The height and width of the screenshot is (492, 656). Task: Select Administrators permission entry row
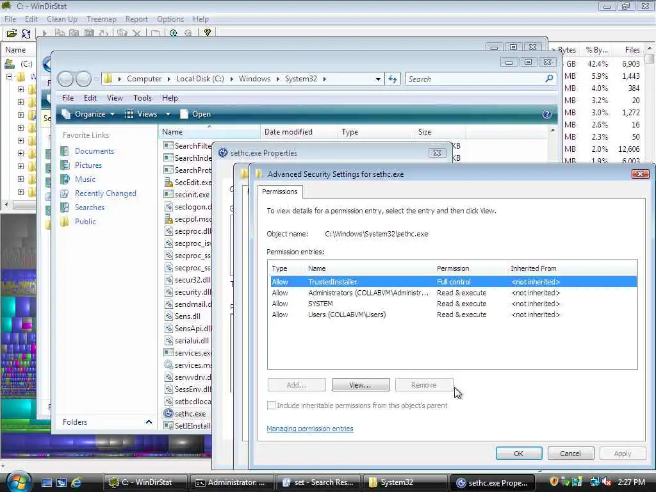tap(454, 293)
